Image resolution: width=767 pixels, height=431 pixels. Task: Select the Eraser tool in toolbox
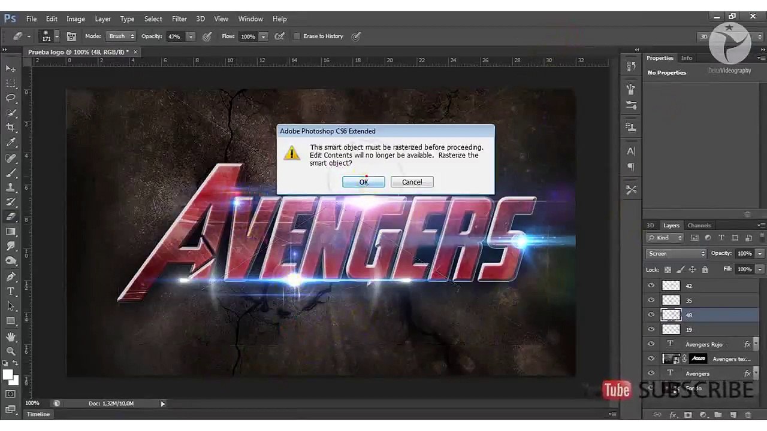(11, 217)
